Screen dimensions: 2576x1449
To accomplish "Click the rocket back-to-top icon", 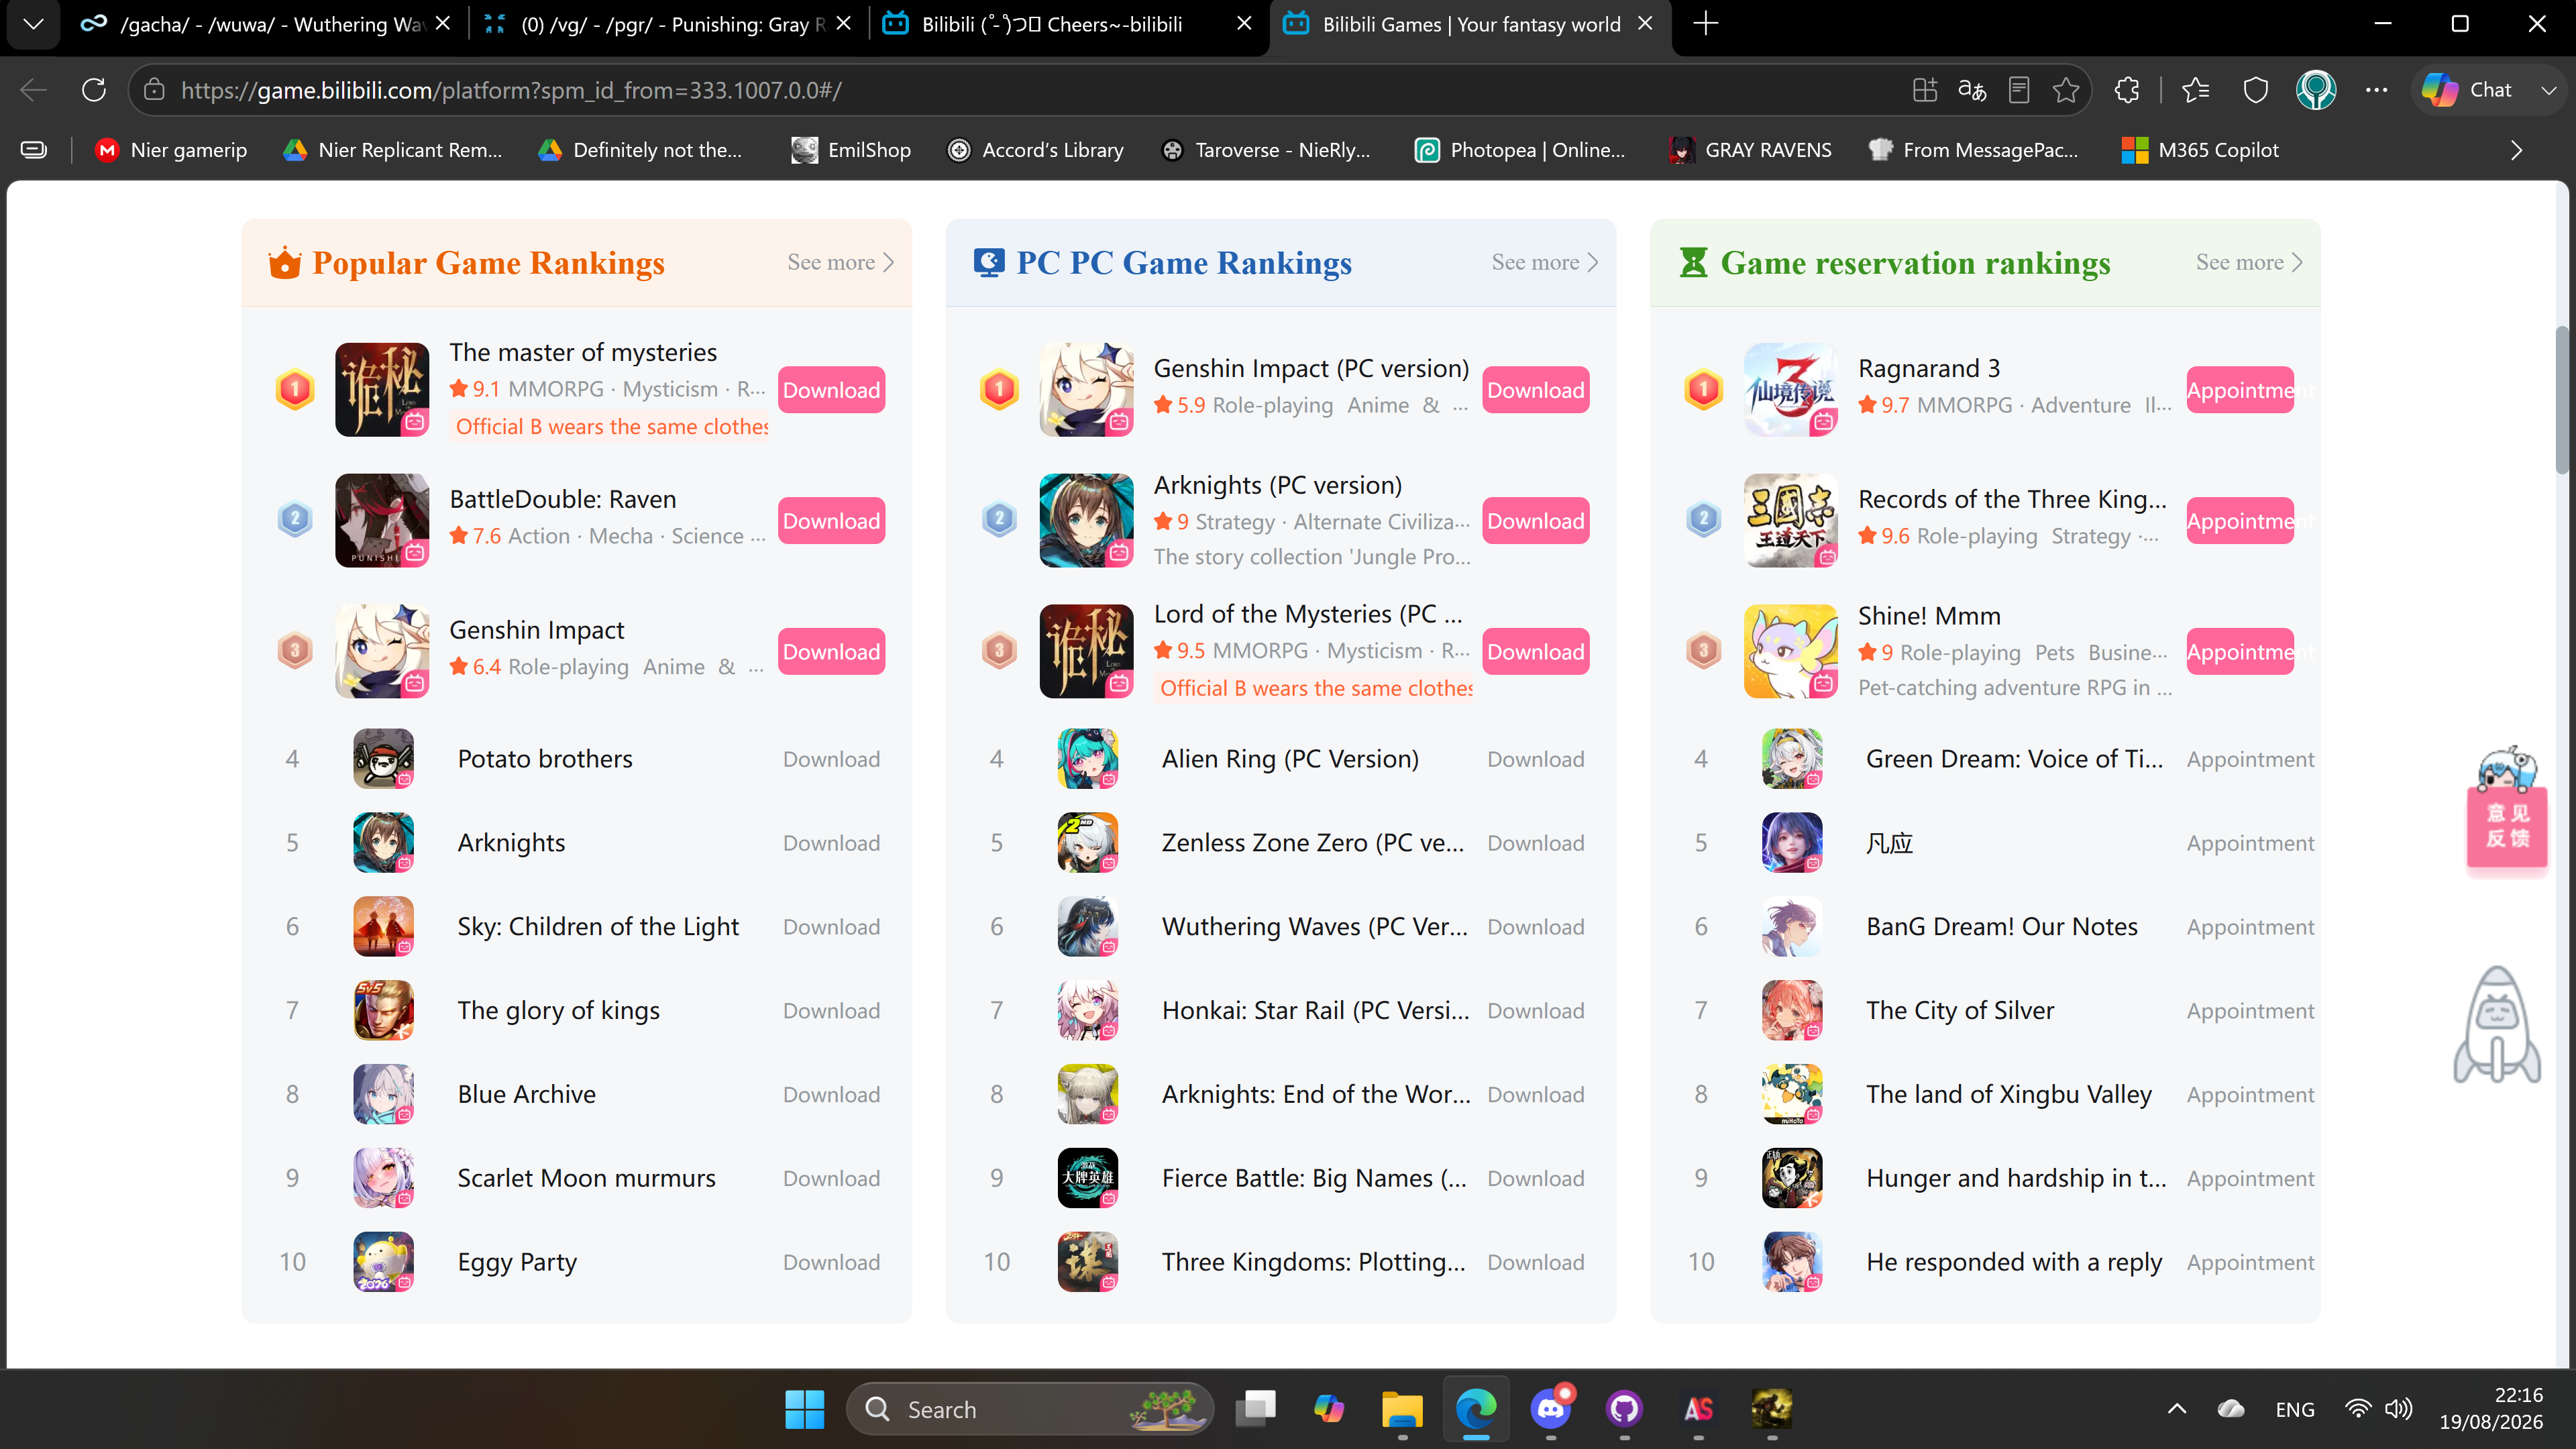I will click(x=2497, y=1025).
